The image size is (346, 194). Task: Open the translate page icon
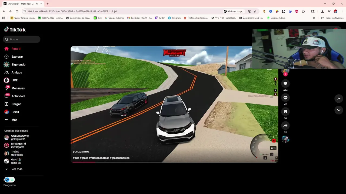[249, 11]
